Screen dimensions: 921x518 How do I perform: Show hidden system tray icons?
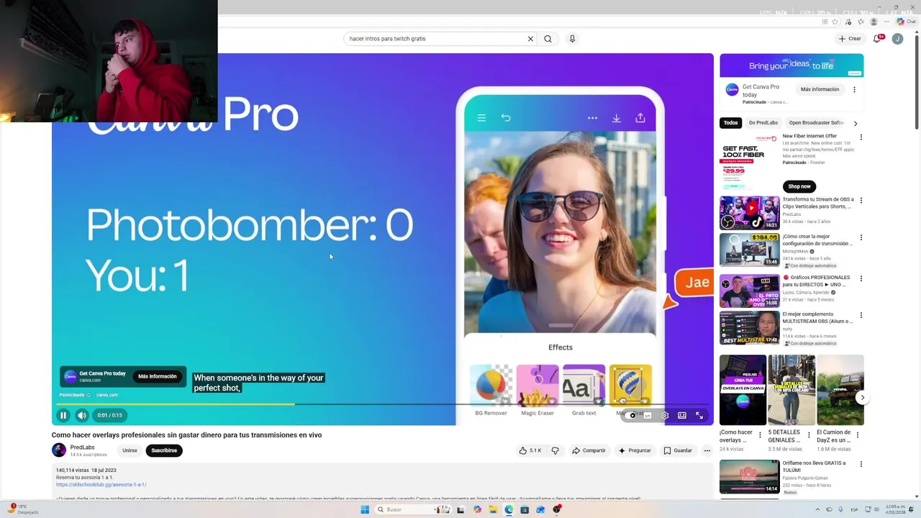click(x=817, y=509)
